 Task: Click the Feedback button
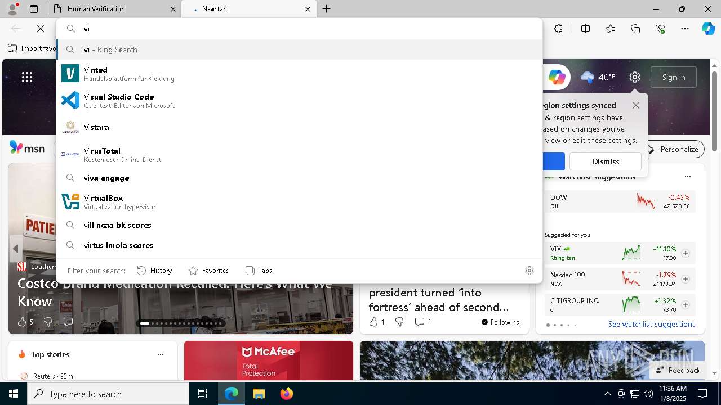coord(678,370)
